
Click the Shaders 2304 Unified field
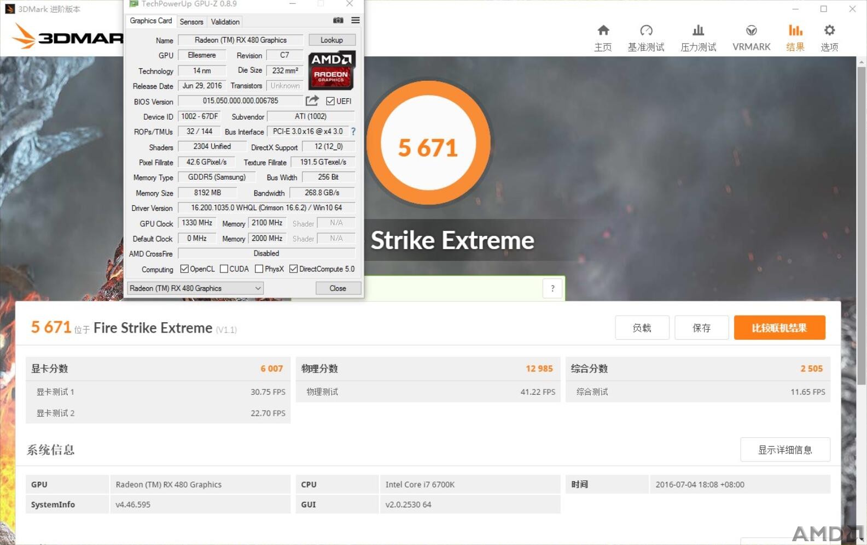[212, 147]
